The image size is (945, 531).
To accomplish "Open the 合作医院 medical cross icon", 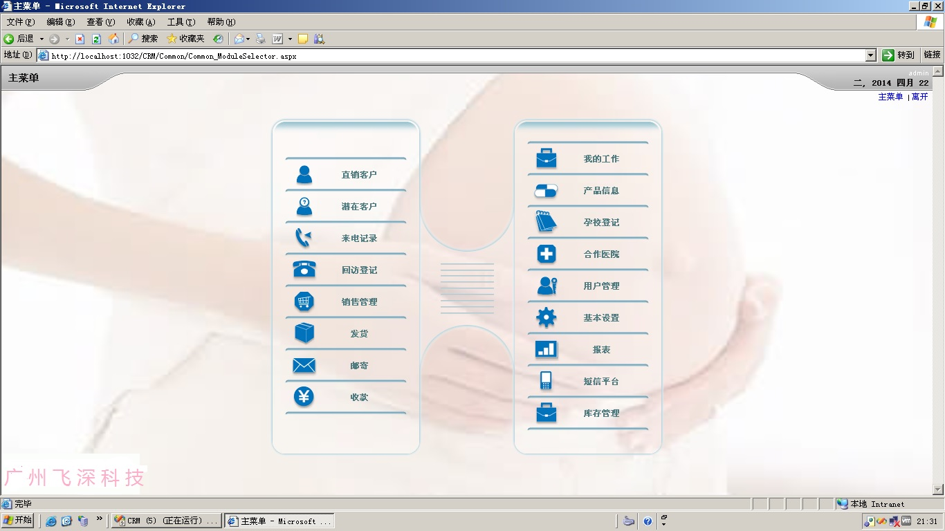I will click(x=546, y=254).
